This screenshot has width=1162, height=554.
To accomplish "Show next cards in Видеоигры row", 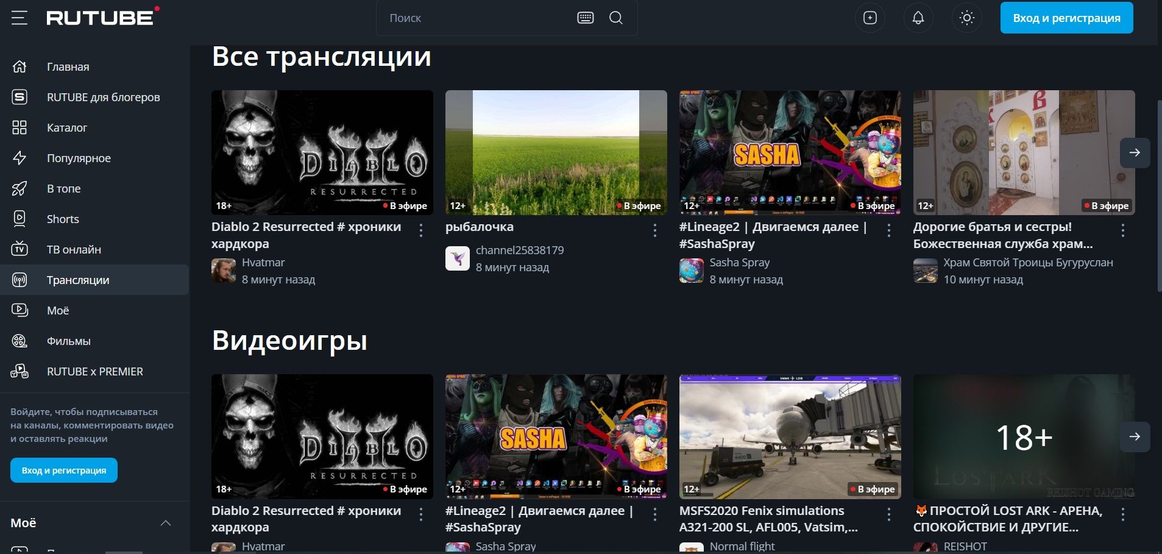I will point(1135,436).
